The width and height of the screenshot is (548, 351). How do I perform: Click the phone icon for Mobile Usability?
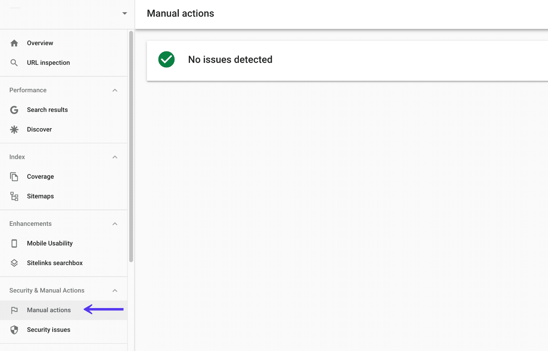click(14, 243)
